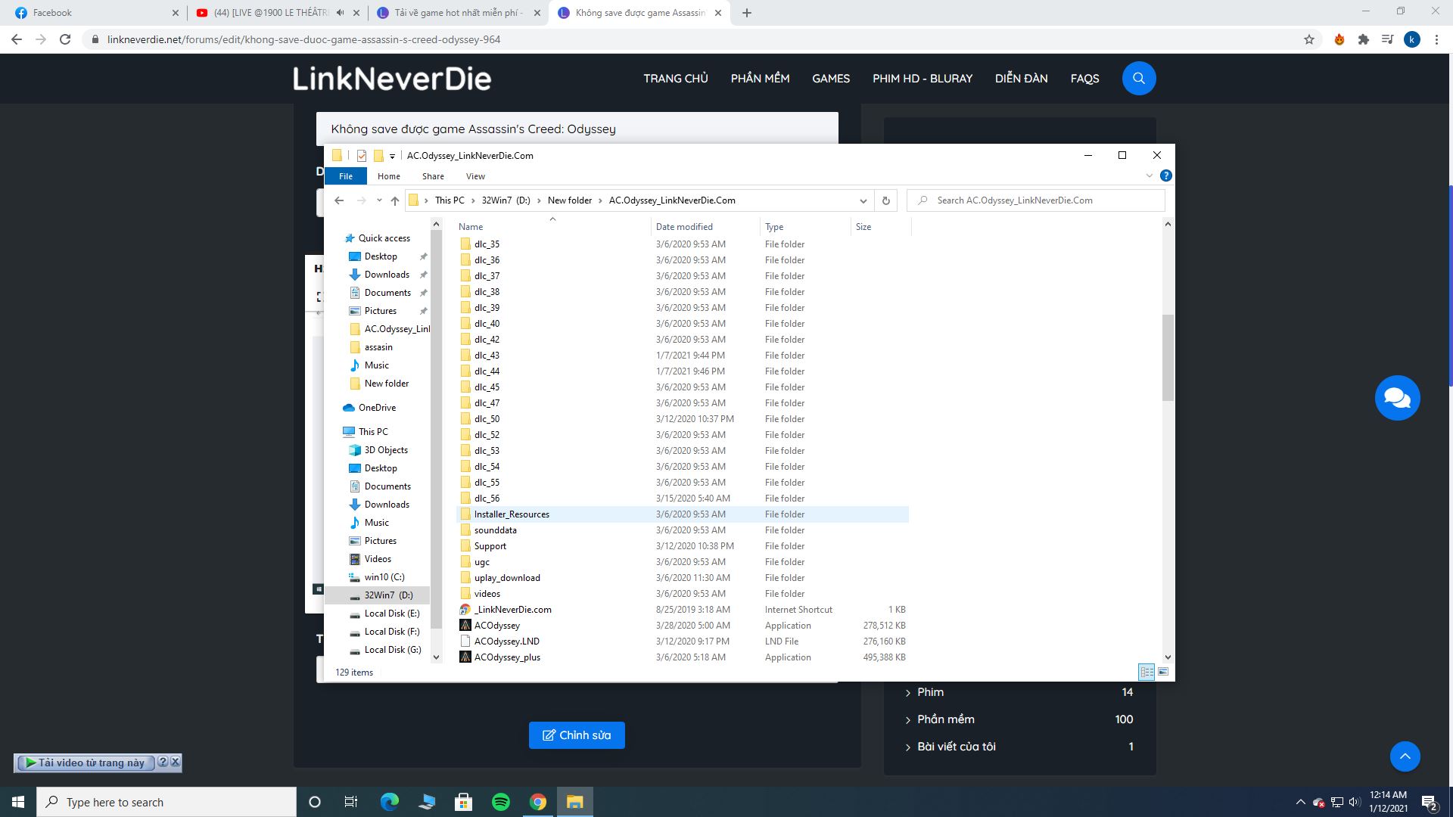Image resolution: width=1453 pixels, height=817 pixels.
Task: Go up one folder level
Action: pyautogui.click(x=394, y=200)
